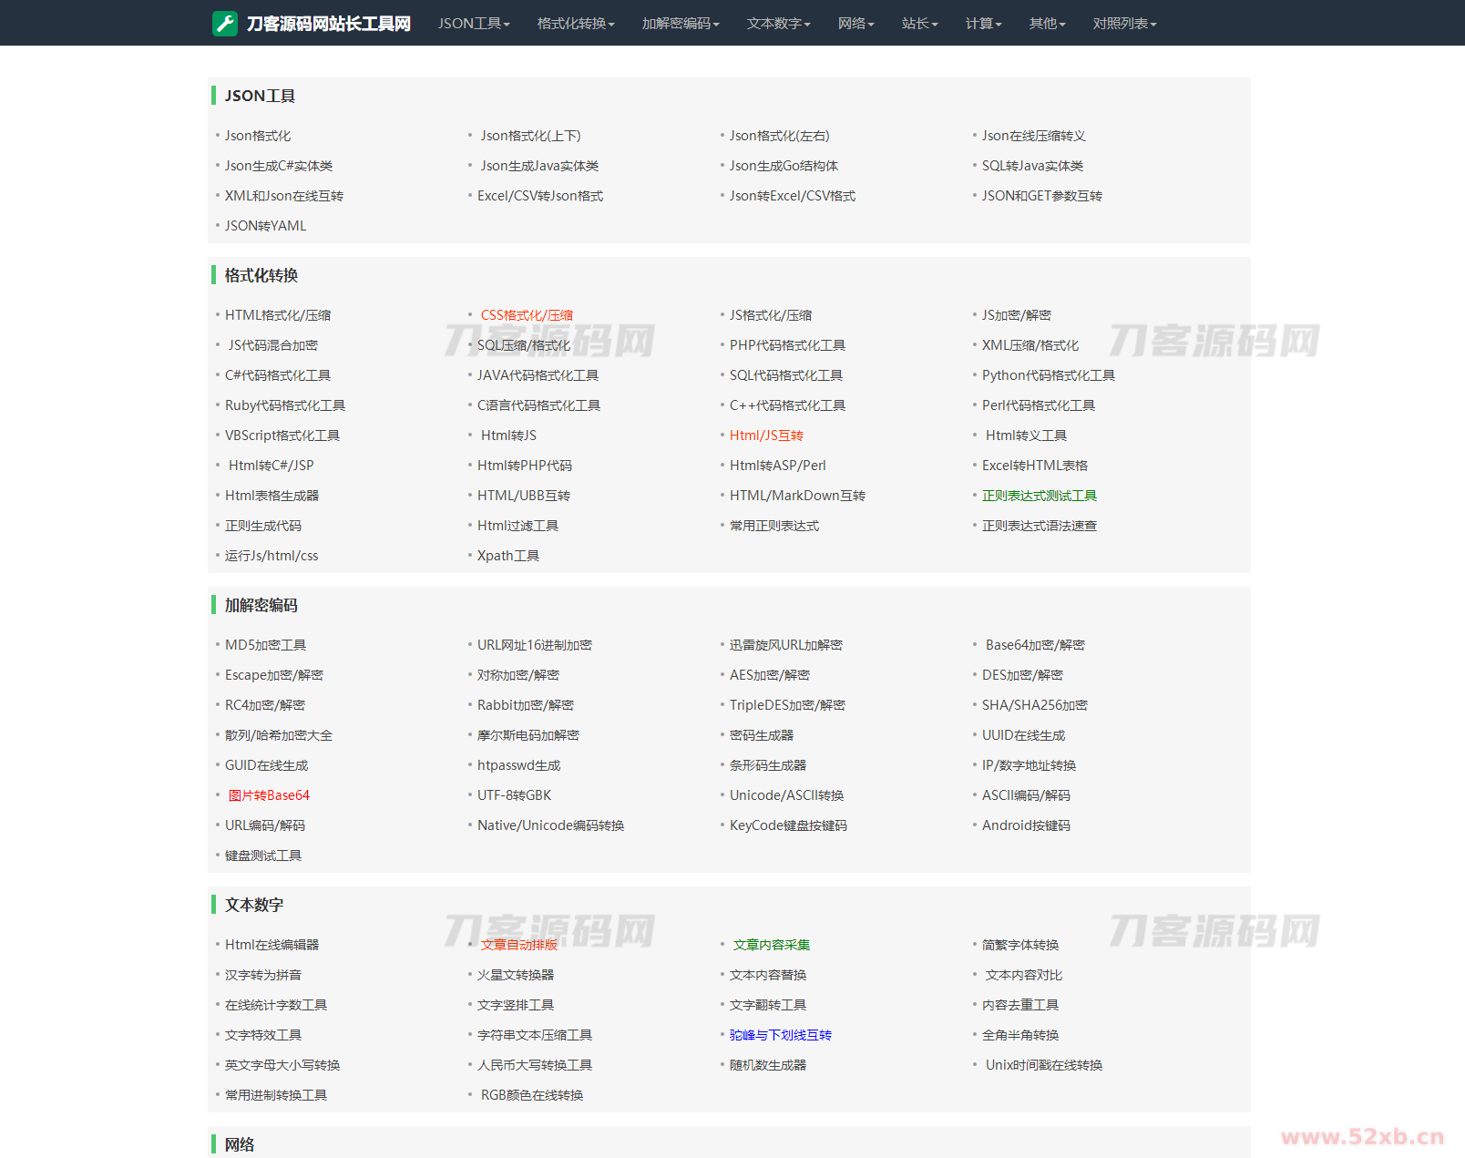Image resolution: width=1465 pixels, height=1158 pixels.
Task: Click the green wrench logo icon
Action: point(224,24)
